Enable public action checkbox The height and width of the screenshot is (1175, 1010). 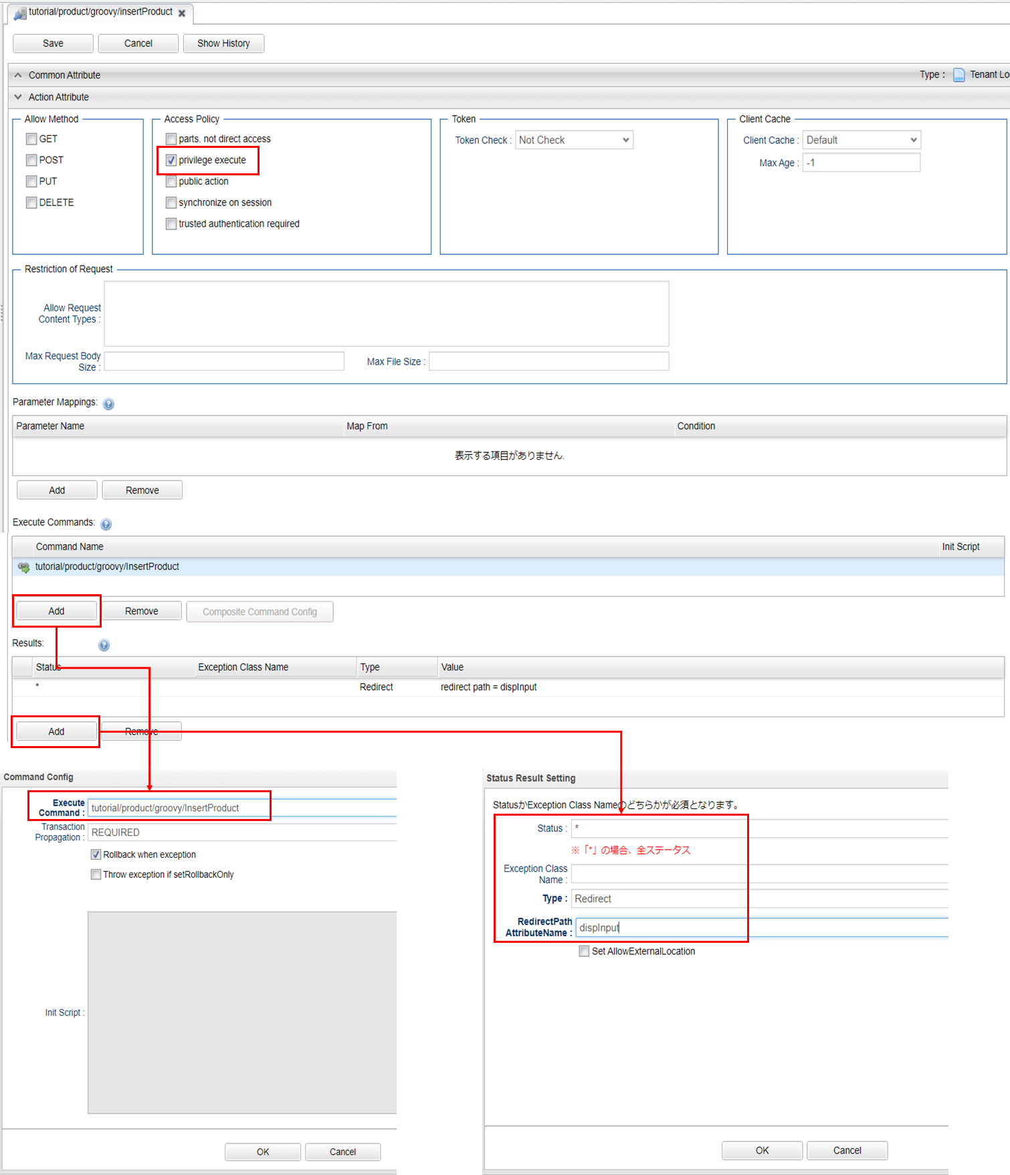coord(171,181)
